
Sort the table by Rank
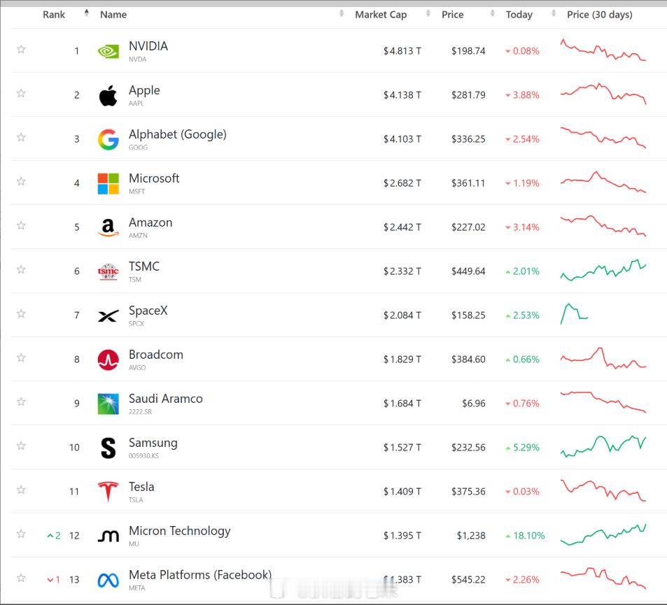pyautogui.click(x=54, y=15)
